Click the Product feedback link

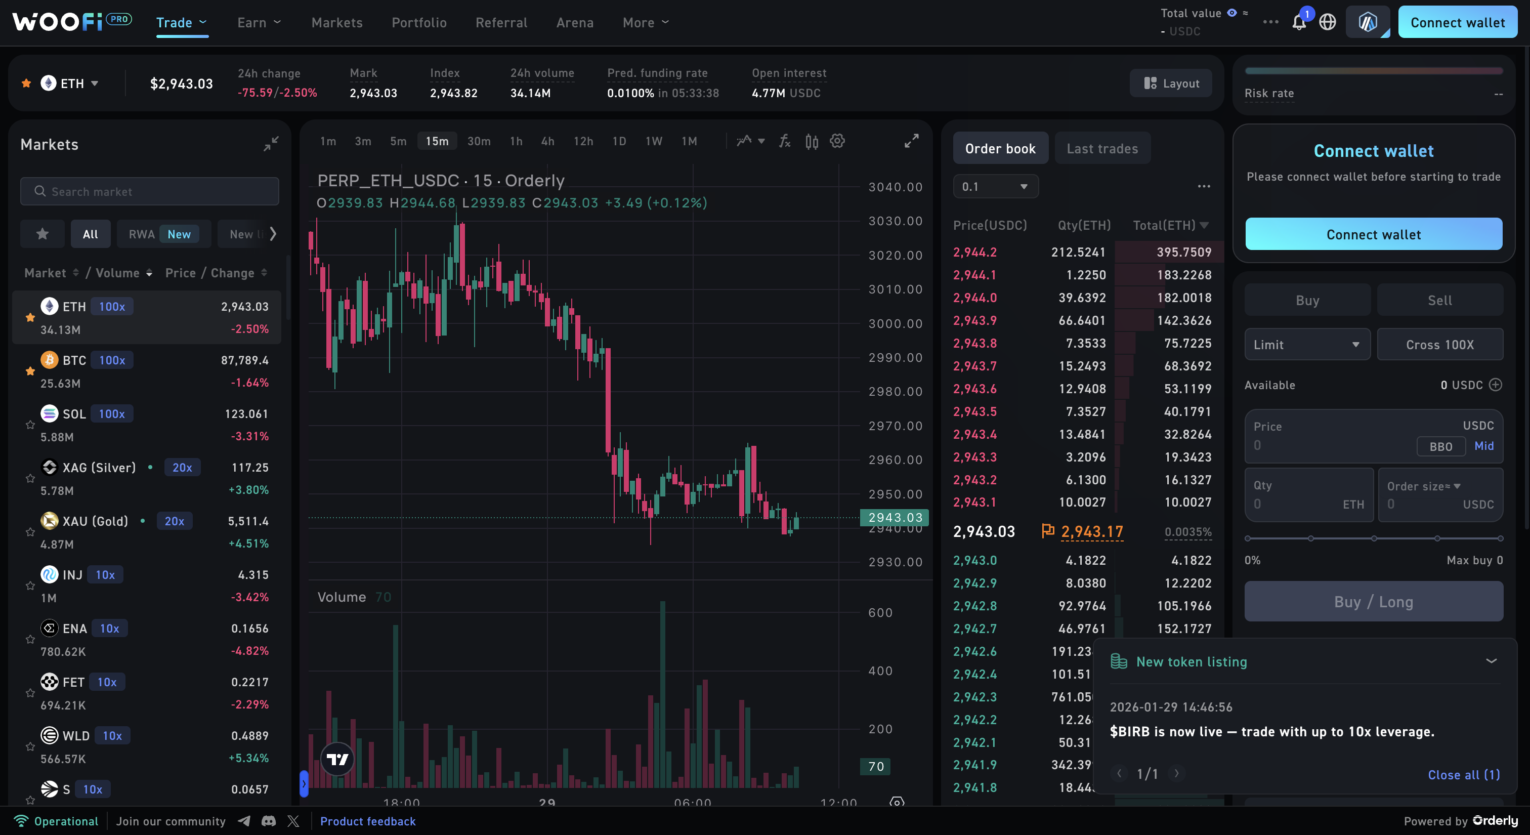368,821
